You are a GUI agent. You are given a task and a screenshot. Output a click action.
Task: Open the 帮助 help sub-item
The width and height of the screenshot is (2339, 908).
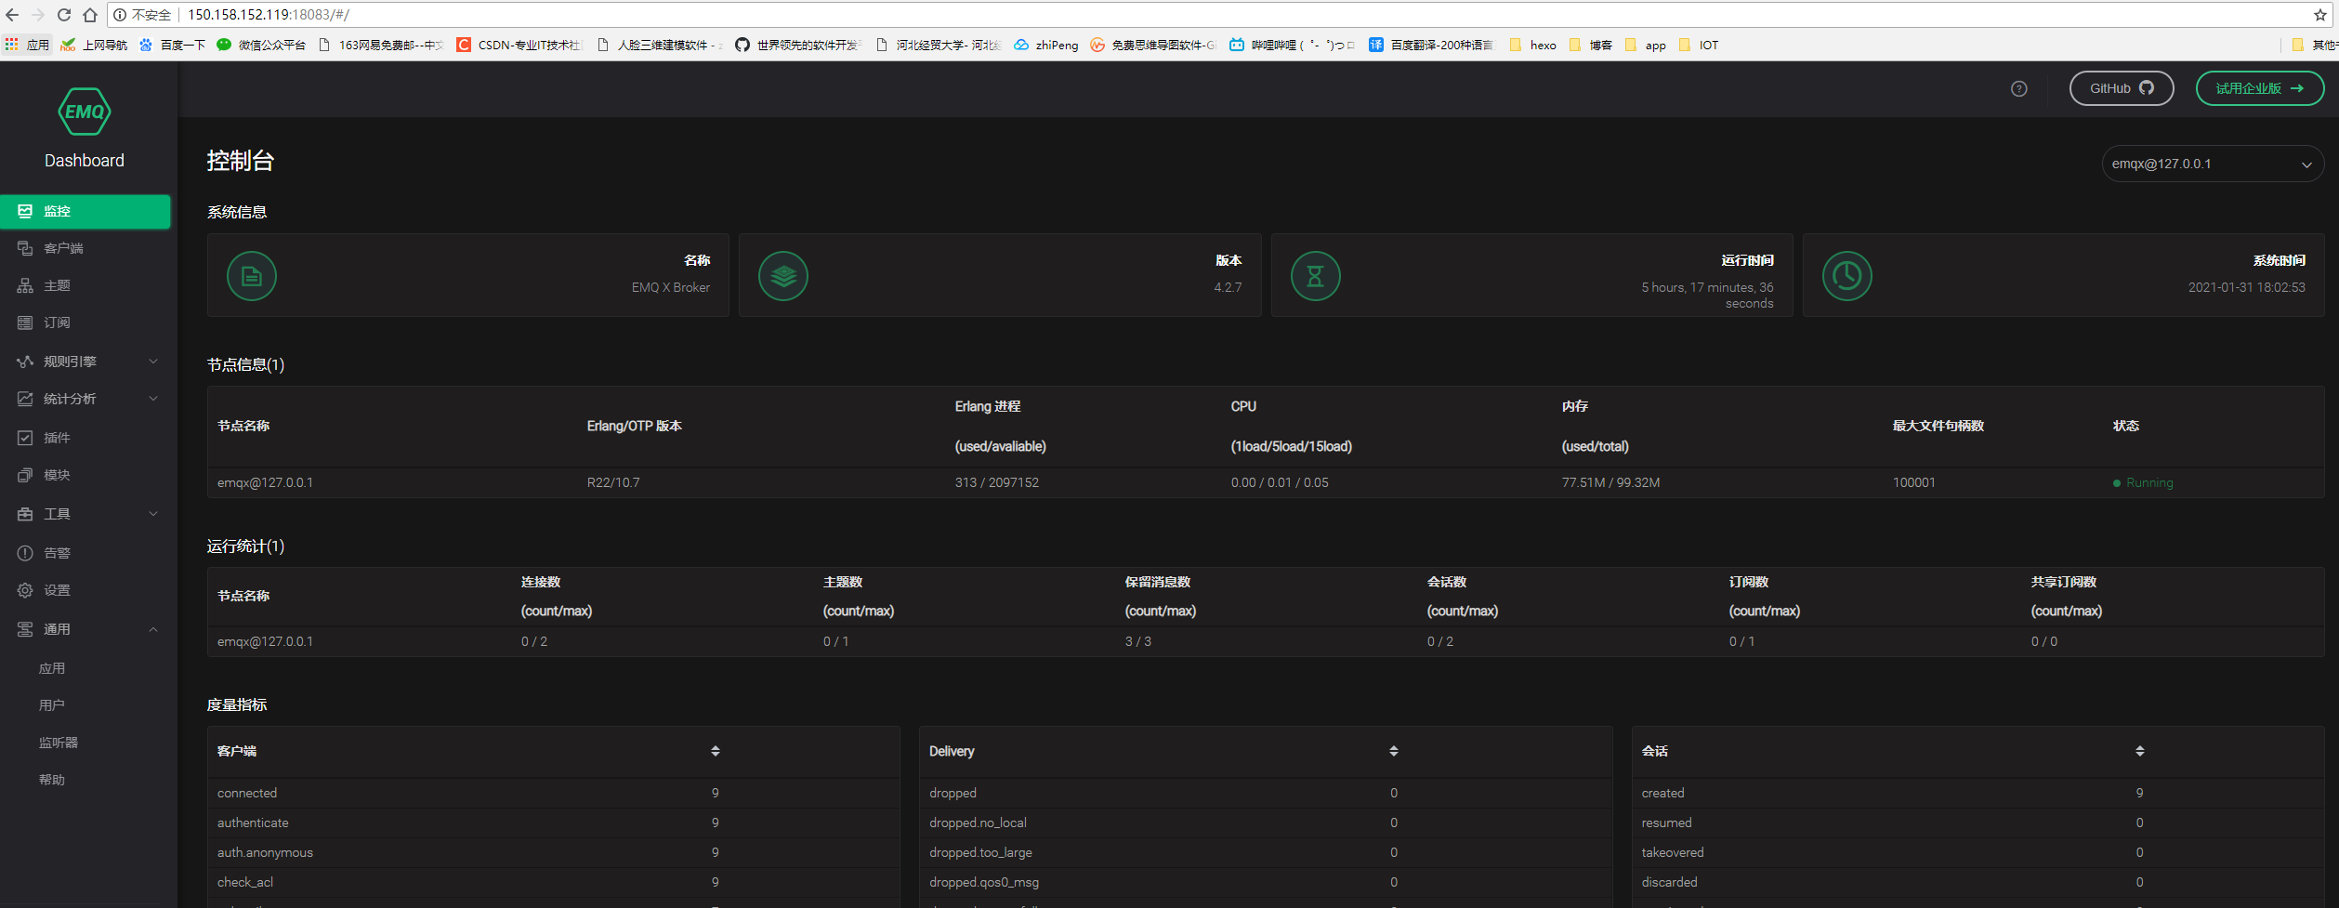(x=52, y=780)
